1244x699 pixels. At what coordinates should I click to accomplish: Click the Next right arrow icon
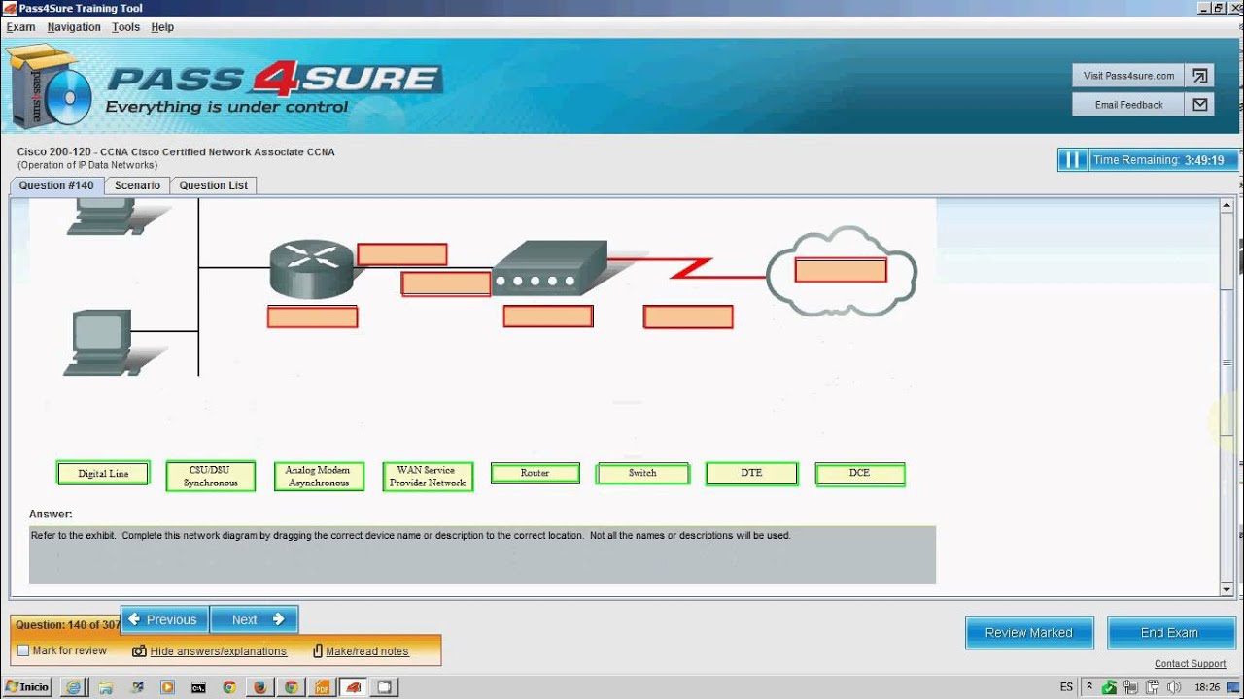pyautogui.click(x=278, y=619)
